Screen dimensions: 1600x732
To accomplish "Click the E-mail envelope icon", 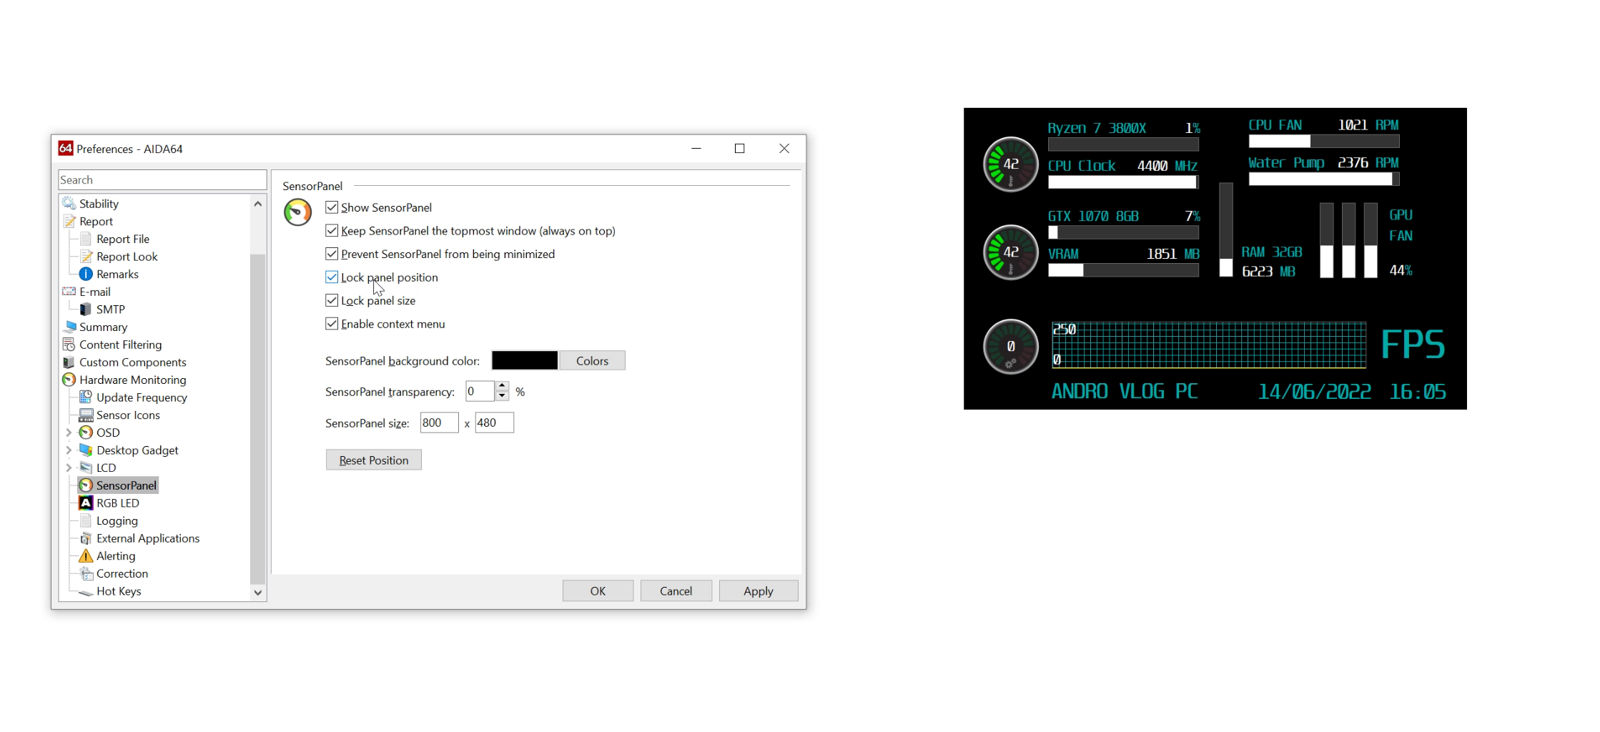I will pos(69,292).
